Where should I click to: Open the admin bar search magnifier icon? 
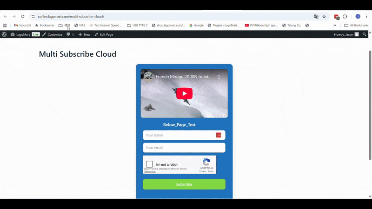(365, 34)
